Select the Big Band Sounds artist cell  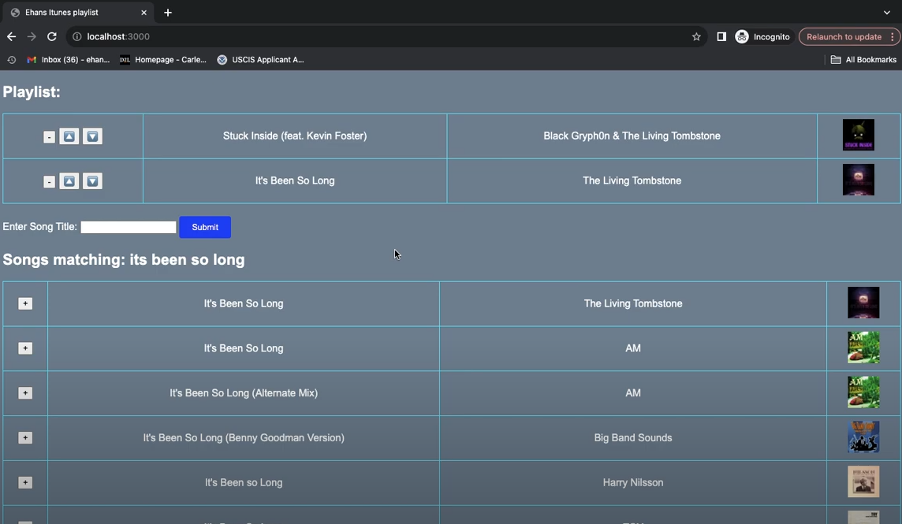point(633,438)
